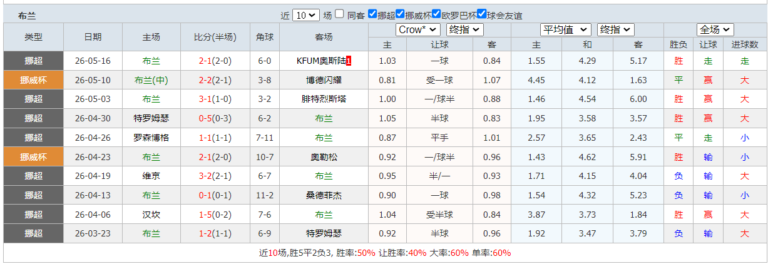Click the score 1-5(0-2) versus 汉坎
768x264 pixels.
point(215,215)
